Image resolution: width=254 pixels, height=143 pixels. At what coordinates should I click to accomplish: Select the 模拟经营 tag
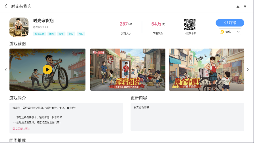click(x=40, y=34)
